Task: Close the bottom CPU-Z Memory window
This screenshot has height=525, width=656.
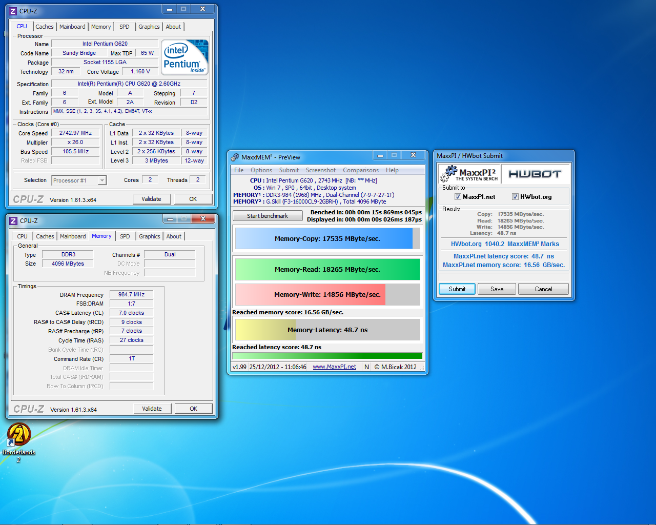Action: [x=203, y=219]
